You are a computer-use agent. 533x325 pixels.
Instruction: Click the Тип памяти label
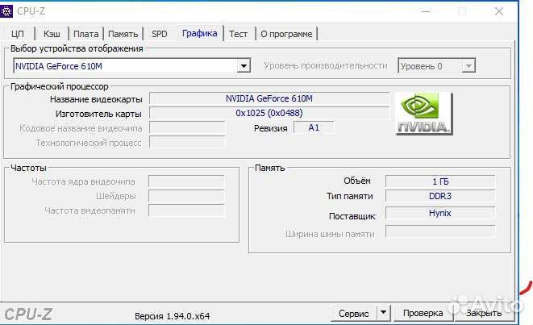[x=350, y=196]
